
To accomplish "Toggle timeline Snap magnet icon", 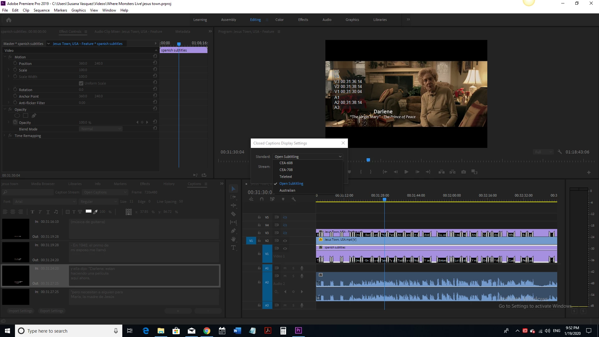I will coord(262,199).
